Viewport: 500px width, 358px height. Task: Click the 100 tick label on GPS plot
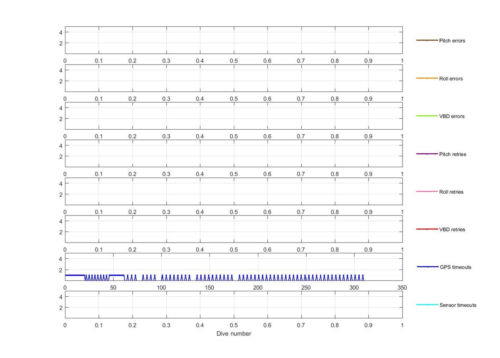pos(161,288)
